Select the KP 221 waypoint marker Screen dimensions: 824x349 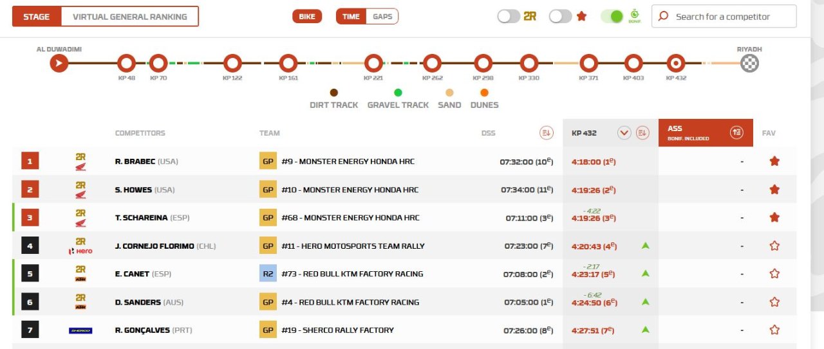tap(373, 63)
